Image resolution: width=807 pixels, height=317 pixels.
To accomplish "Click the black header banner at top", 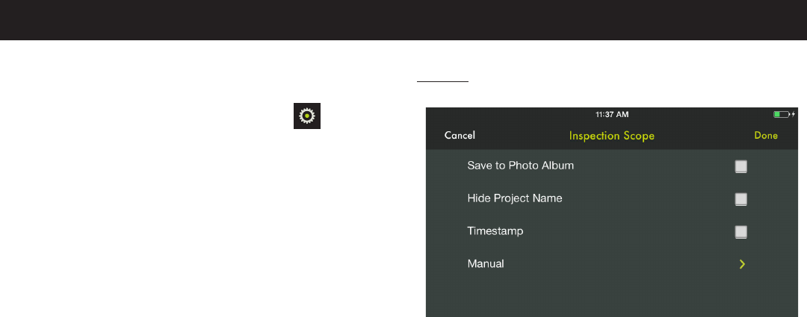I will [403, 20].
